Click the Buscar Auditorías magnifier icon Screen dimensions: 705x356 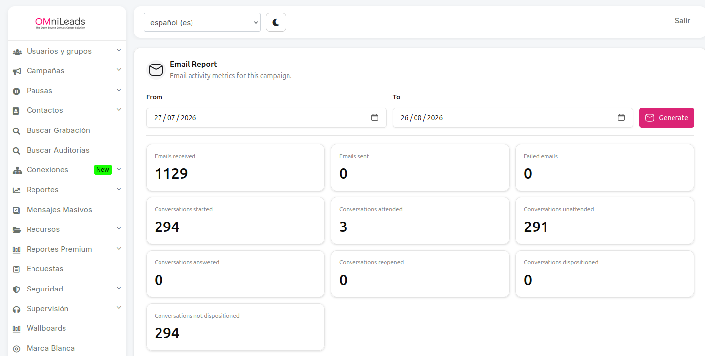[x=17, y=151]
